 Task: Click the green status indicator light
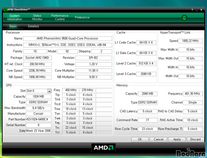tap(184, 18)
